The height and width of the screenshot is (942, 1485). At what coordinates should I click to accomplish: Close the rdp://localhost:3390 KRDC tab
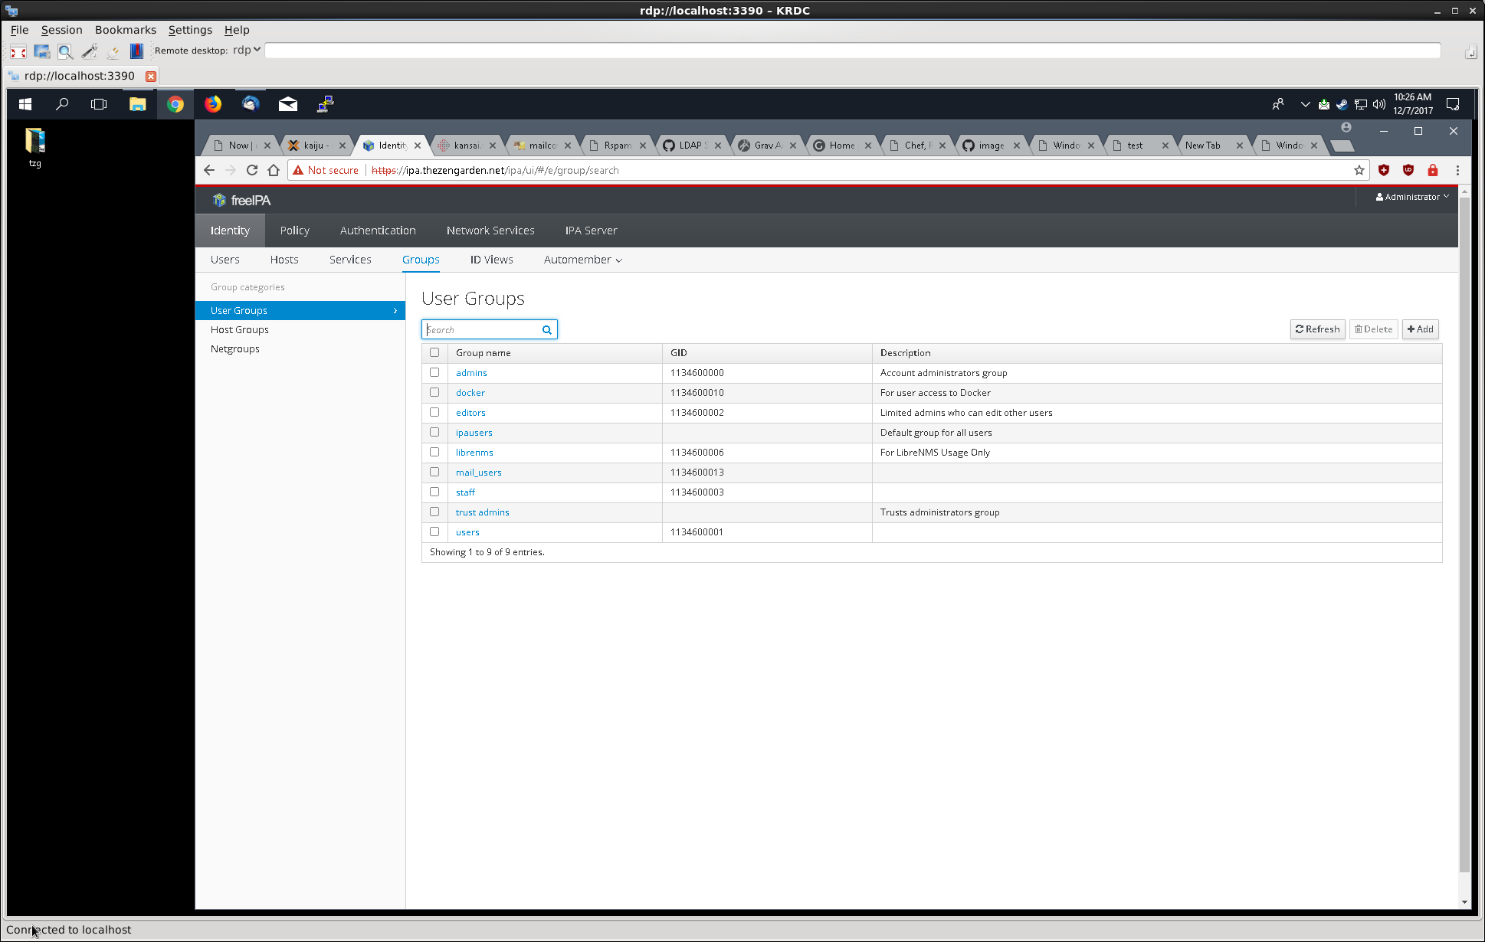tap(151, 76)
